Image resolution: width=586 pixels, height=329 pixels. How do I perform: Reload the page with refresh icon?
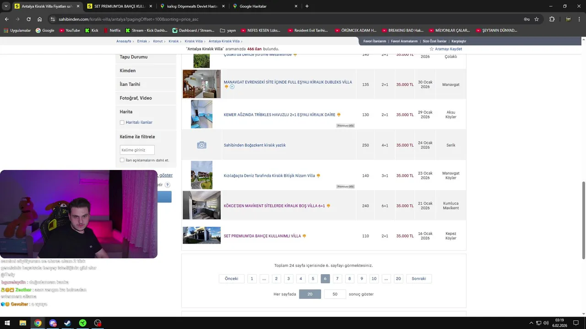tap(28, 19)
